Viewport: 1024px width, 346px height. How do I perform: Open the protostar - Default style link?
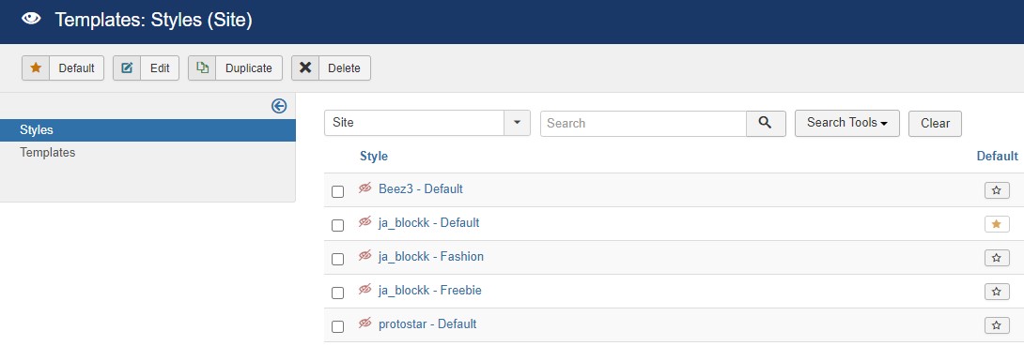tap(427, 324)
